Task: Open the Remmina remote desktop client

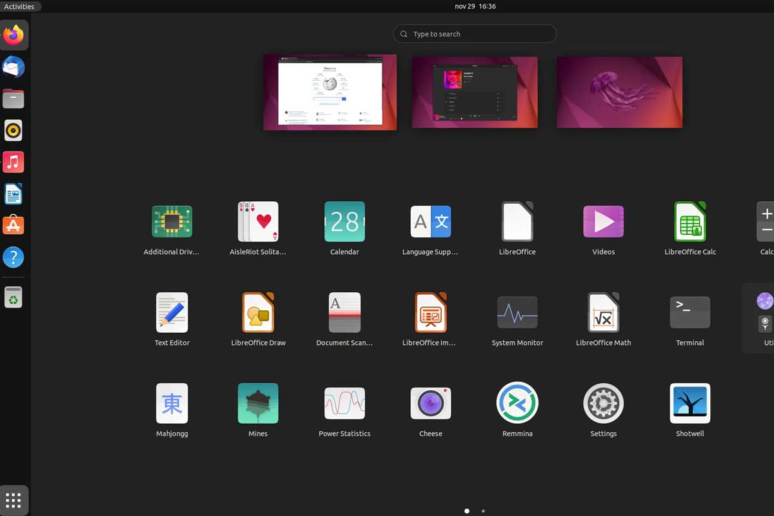Action: point(517,402)
